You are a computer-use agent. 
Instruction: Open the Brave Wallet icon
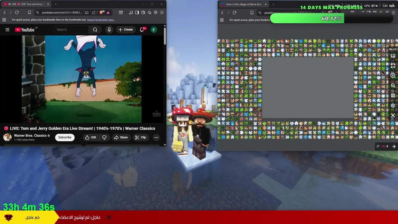(x=143, y=12)
